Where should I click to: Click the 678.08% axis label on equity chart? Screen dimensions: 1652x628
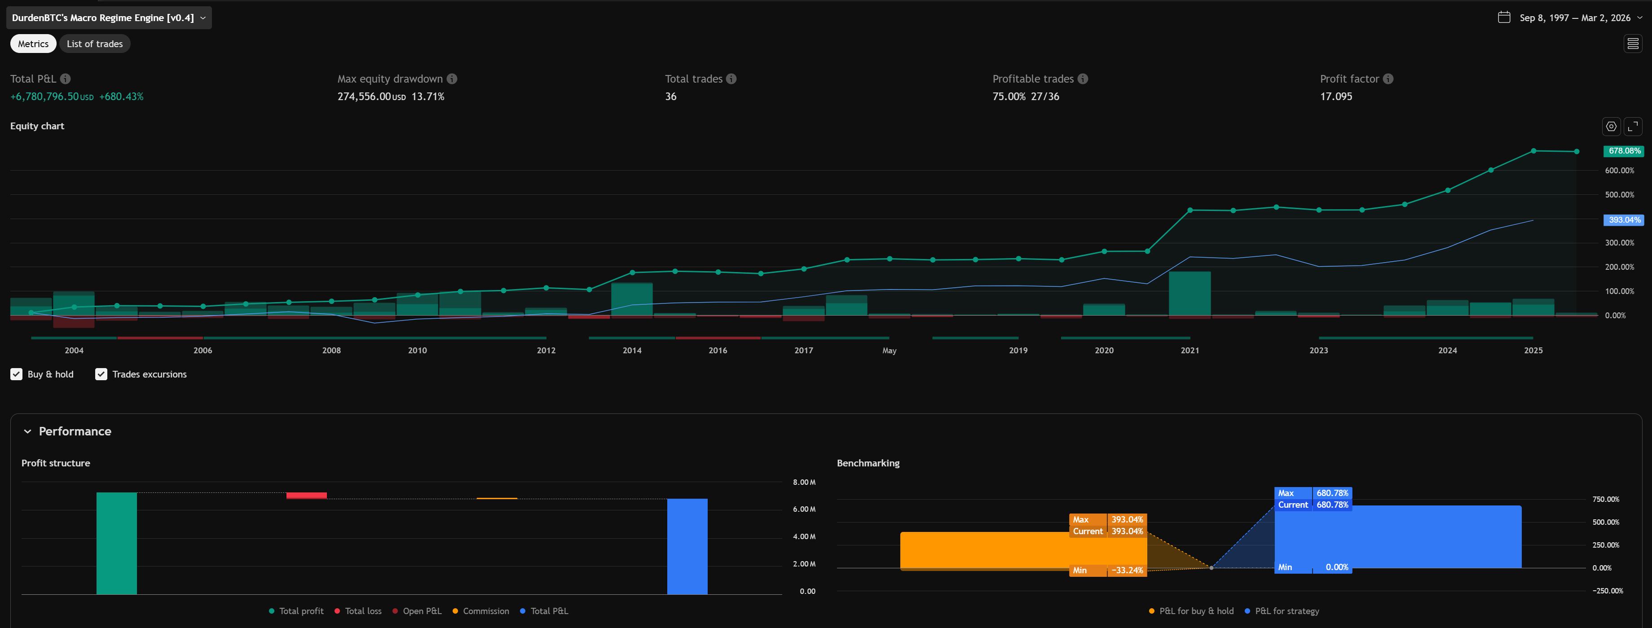1624,150
